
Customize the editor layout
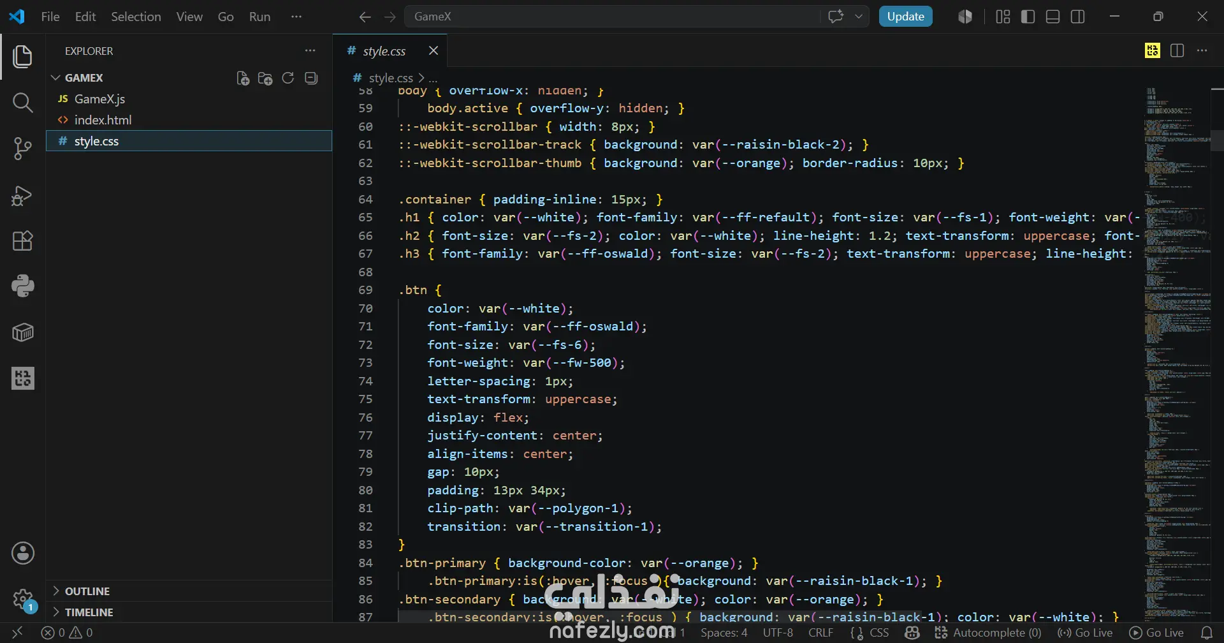[x=1003, y=17]
